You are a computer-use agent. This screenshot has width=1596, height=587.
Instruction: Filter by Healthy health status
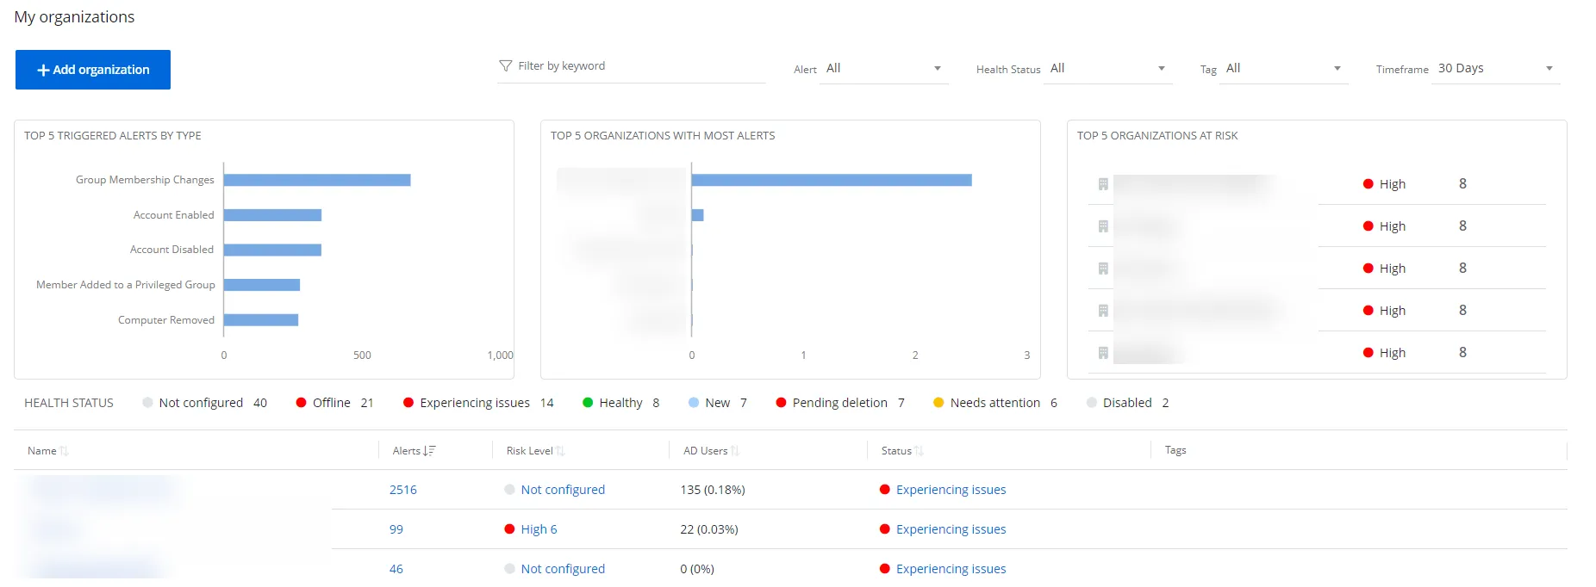click(x=621, y=403)
